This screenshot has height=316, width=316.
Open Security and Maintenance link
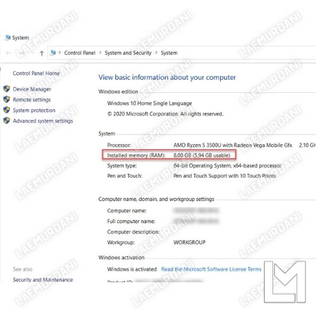click(x=43, y=280)
